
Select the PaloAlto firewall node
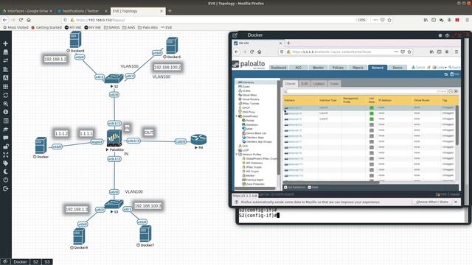(114, 138)
